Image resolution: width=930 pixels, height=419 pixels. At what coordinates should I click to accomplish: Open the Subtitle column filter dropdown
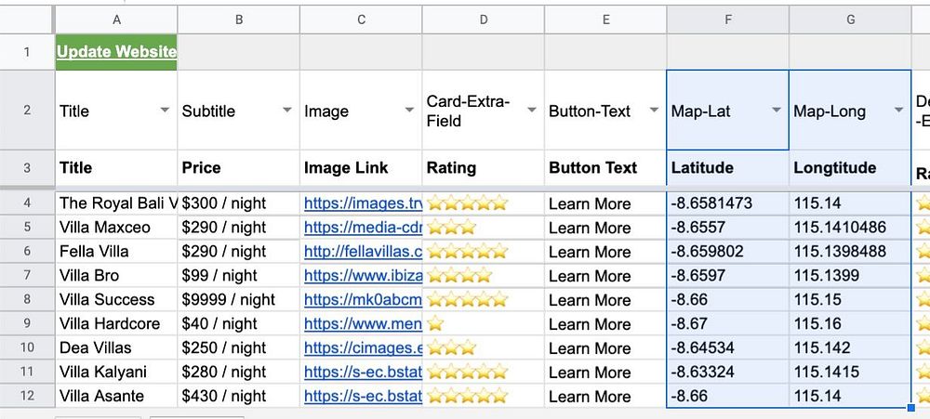[287, 111]
